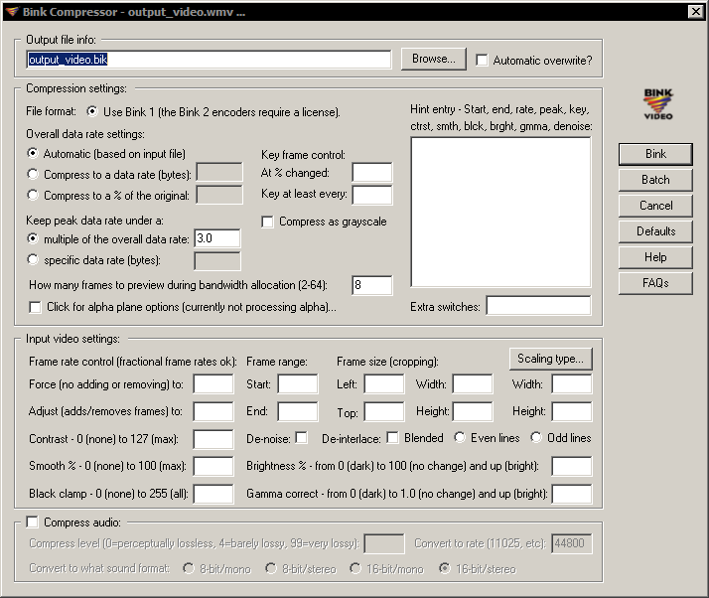
Task: Click the cropping Top field
Action: click(384, 411)
